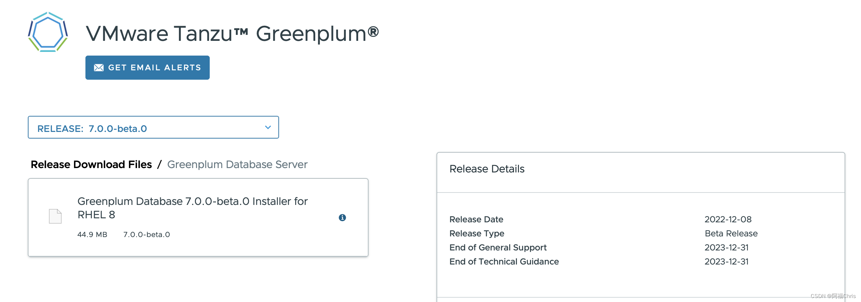
Task: Switch to Release Download Files view
Action: [91, 164]
